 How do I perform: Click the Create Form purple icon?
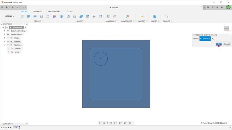[x=54, y=16]
